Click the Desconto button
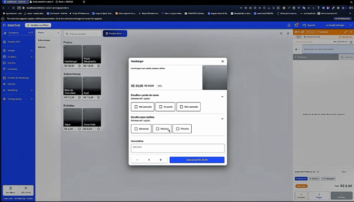The height and width of the screenshot is (202, 354). (301, 179)
